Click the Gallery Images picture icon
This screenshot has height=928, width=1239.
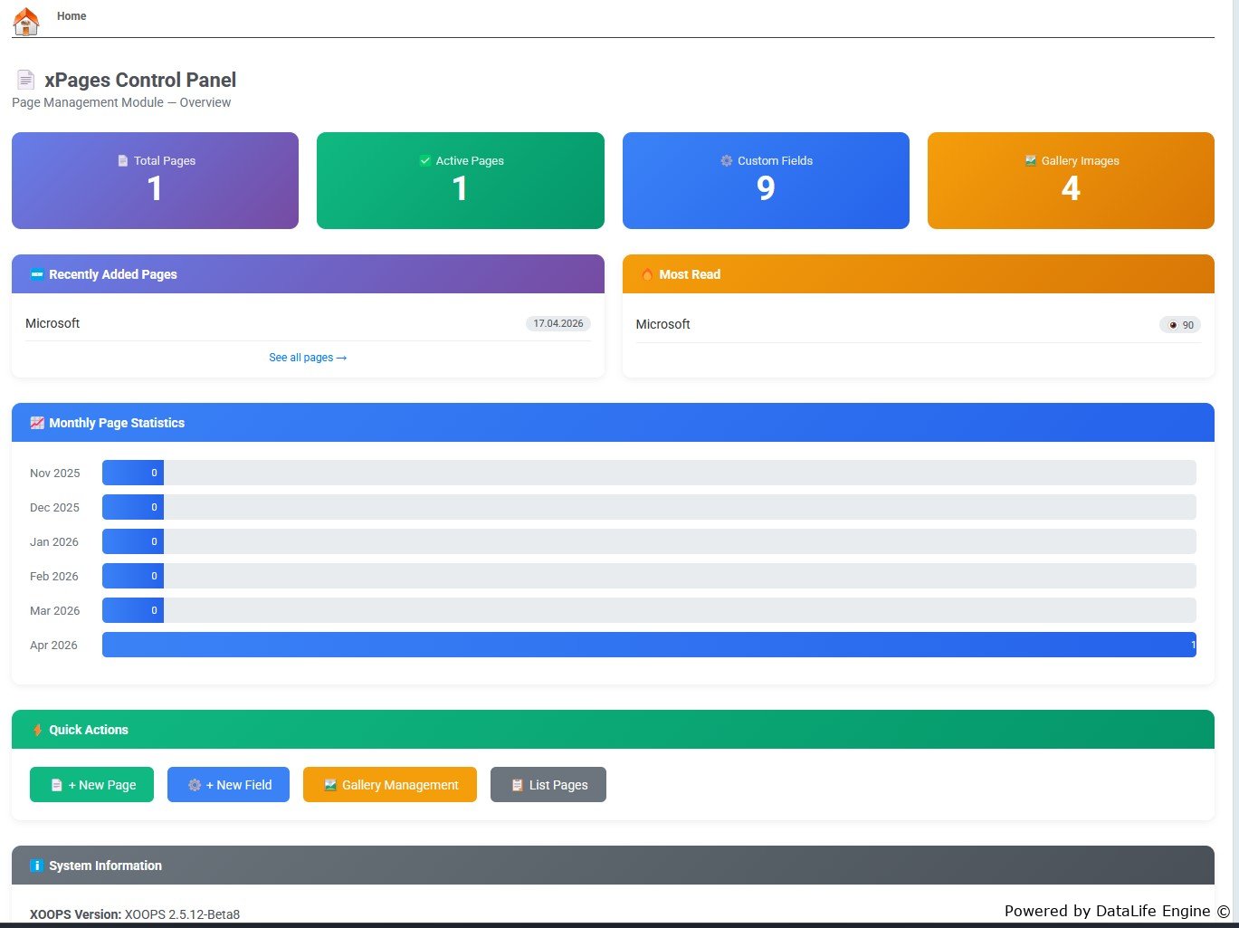(x=1030, y=161)
